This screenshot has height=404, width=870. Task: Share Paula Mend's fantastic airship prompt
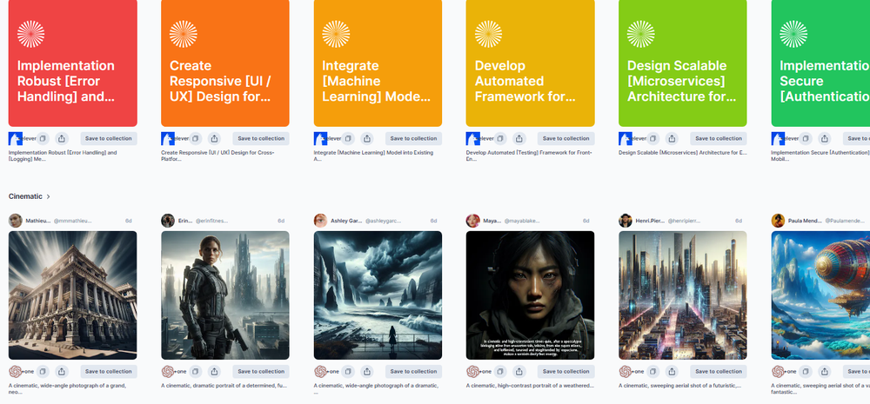pos(825,371)
